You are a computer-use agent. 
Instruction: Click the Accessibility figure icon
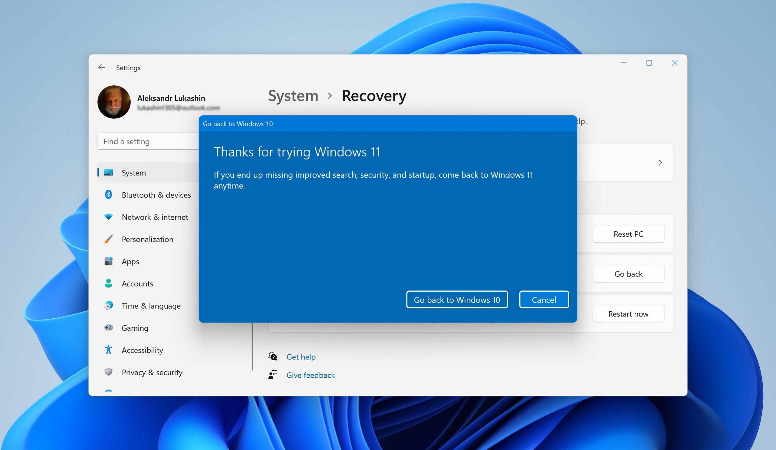109,350
